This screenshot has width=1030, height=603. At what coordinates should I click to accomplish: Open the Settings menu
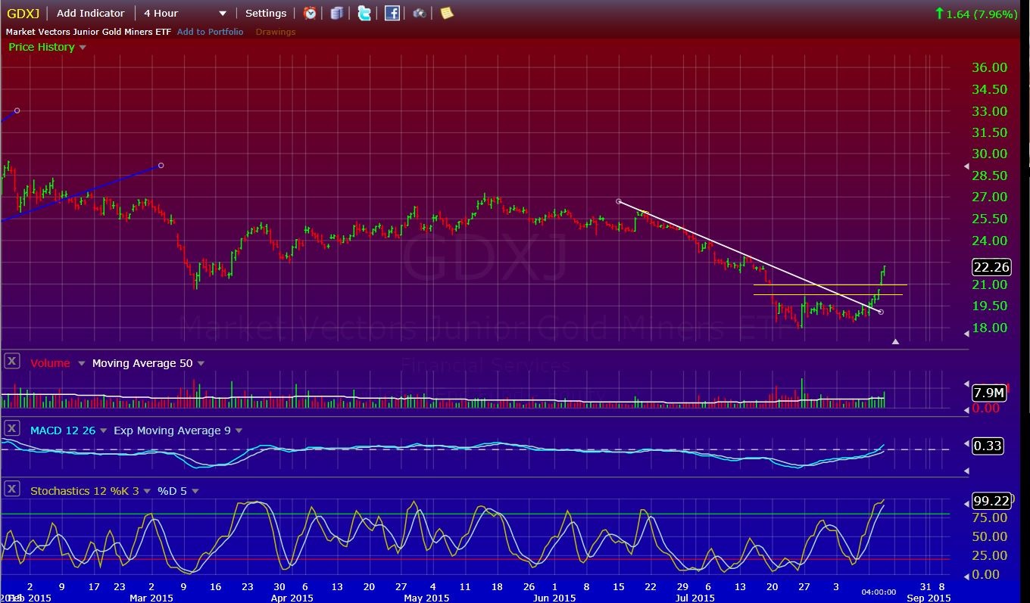[266, 13]
